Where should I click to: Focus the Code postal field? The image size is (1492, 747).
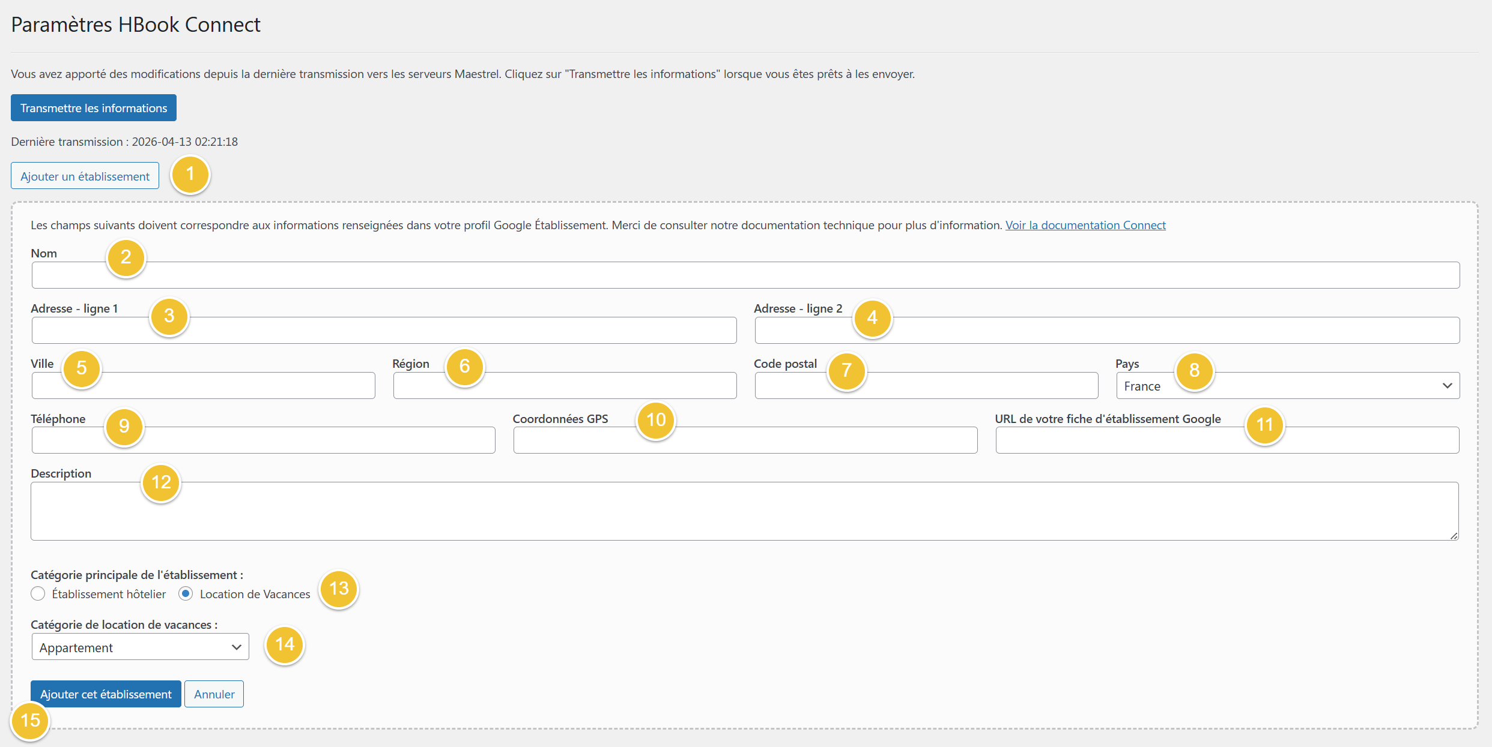tap(926, 386)
